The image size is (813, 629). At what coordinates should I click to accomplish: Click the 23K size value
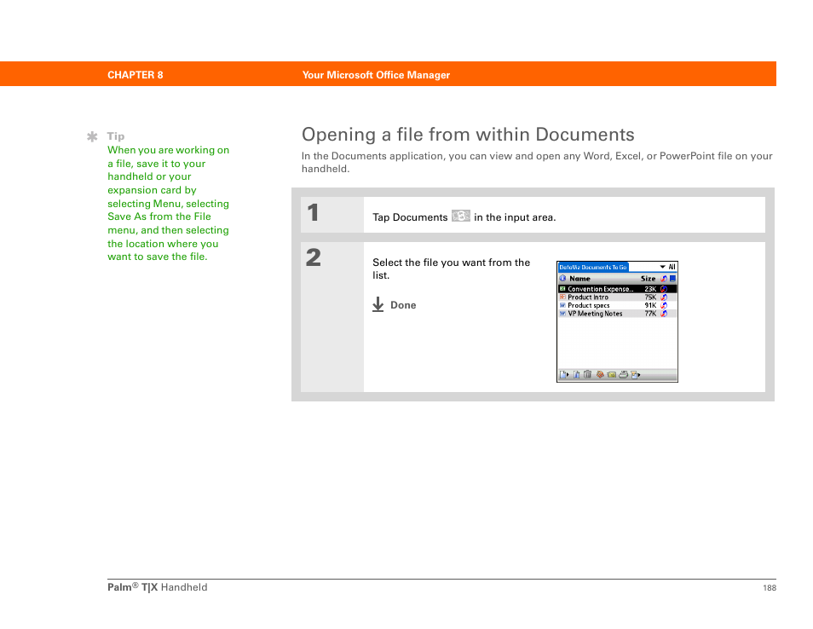(x=651, y=289)
